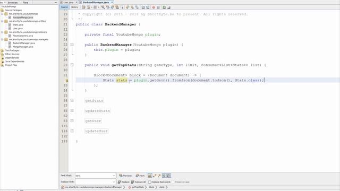
Task: Click the Next button's arrow icon
Action: (x=137, y=176)
